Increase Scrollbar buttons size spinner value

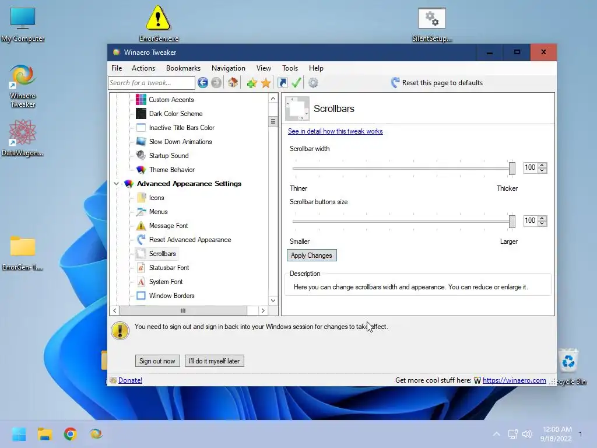pyautogui.click(x=542, y=218)
